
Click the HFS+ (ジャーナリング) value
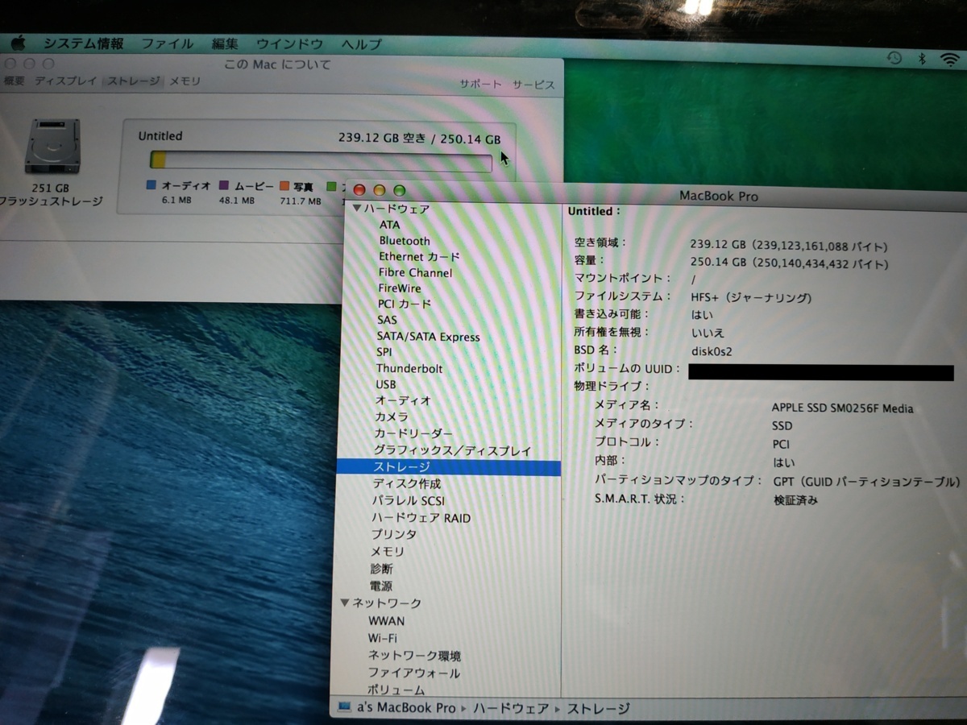(x=750, y=298)
